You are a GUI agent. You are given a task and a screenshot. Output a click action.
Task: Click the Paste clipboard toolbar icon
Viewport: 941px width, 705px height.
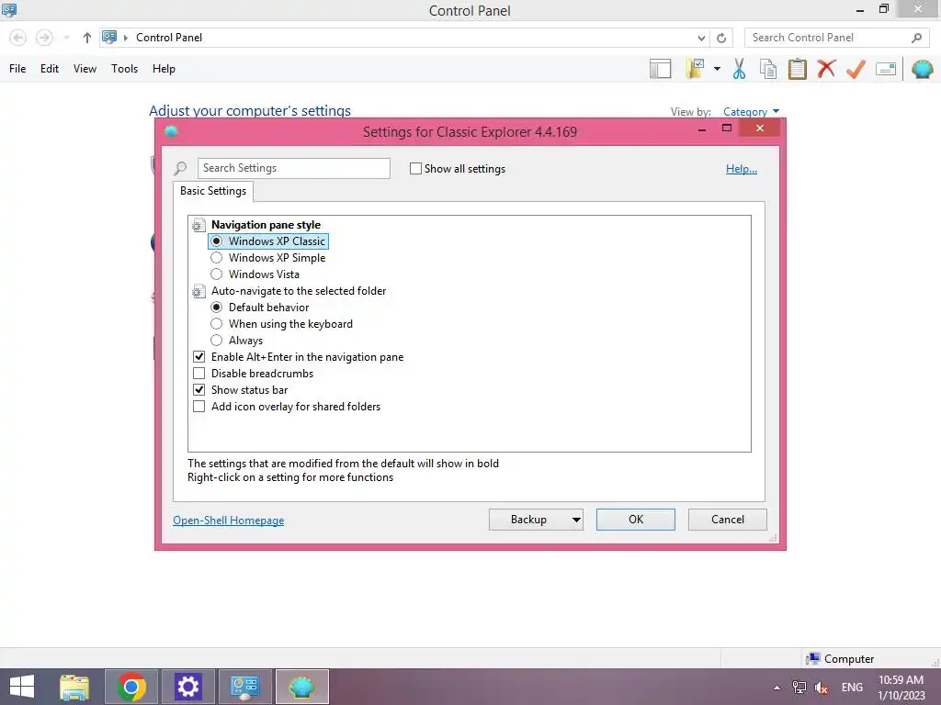click(x=797, y=69)
